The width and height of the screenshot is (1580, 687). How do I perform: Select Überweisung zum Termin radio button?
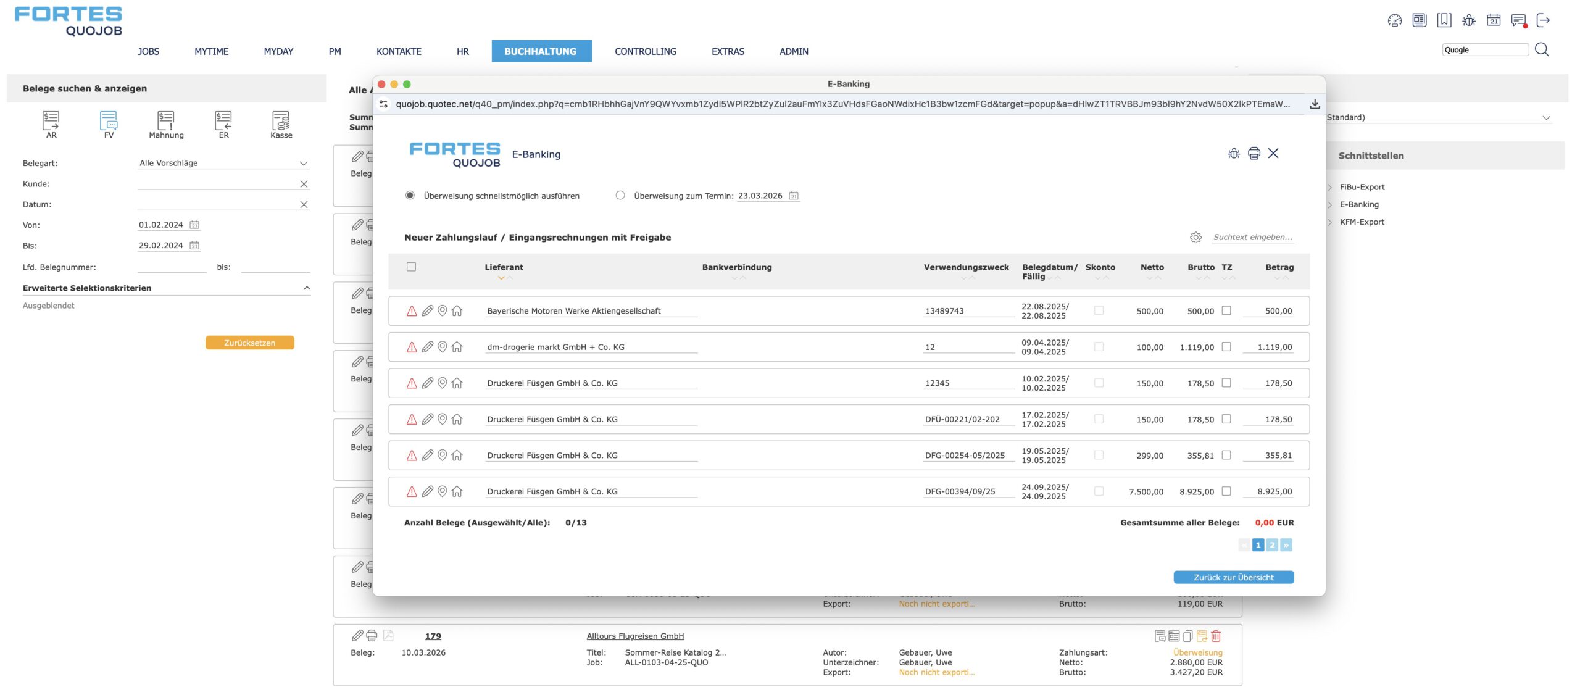click(620, 196)
